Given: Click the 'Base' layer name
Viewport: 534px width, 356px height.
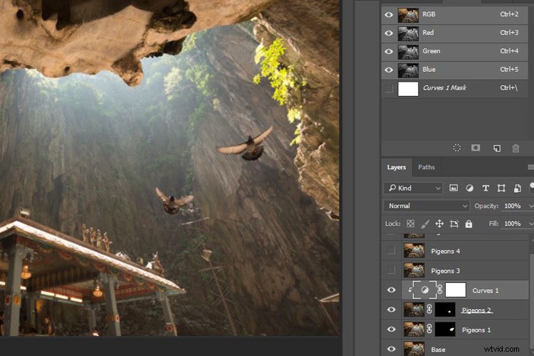Looking at the screenshot, I should pyautogui.click(x=438, y=350).
